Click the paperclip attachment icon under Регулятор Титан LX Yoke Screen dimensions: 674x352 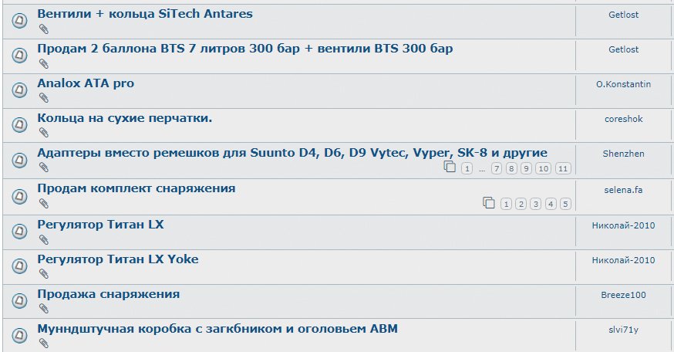point(43,274)
